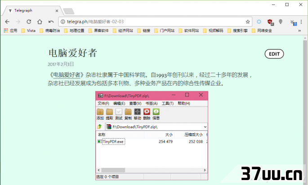Sort by the 压缩后大小 column header
The width and height of the screenshot is (308, 185).
pyautogui.click(x=189, y=135)
